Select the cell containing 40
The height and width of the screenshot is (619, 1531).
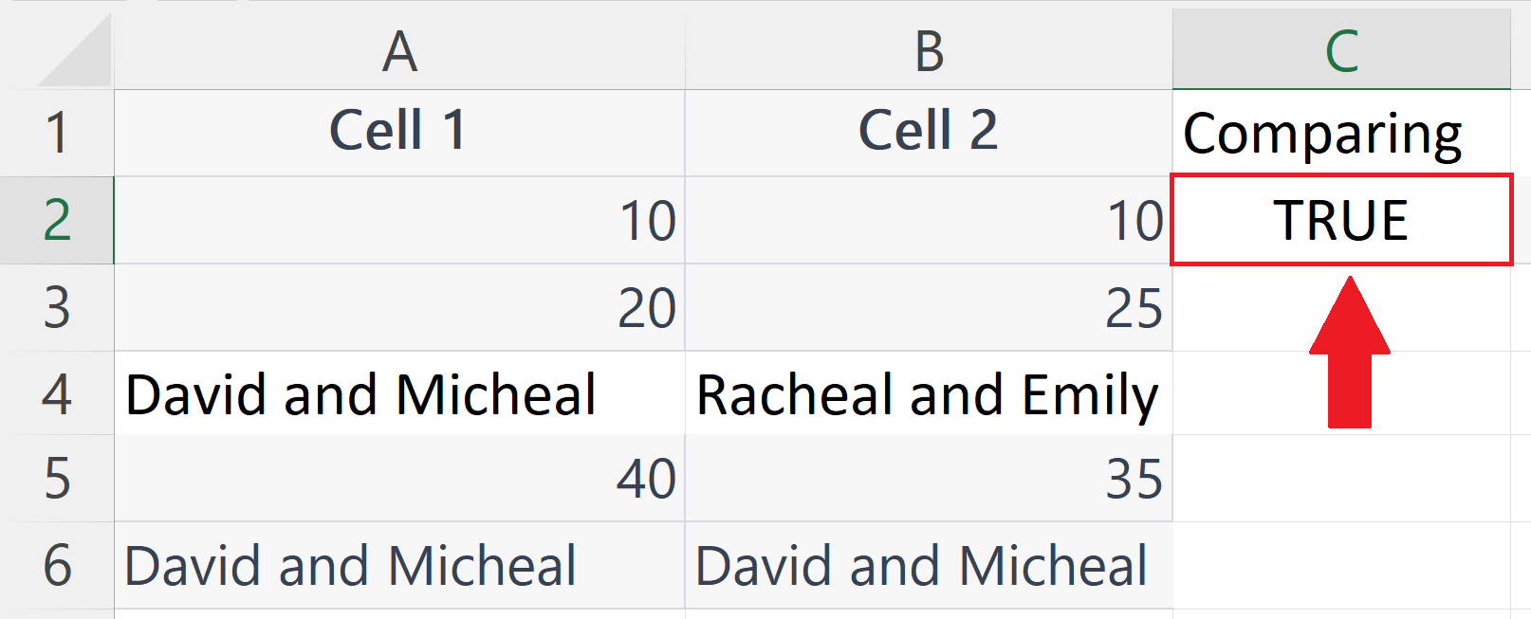pyautogui.click(x=399, y=479)
